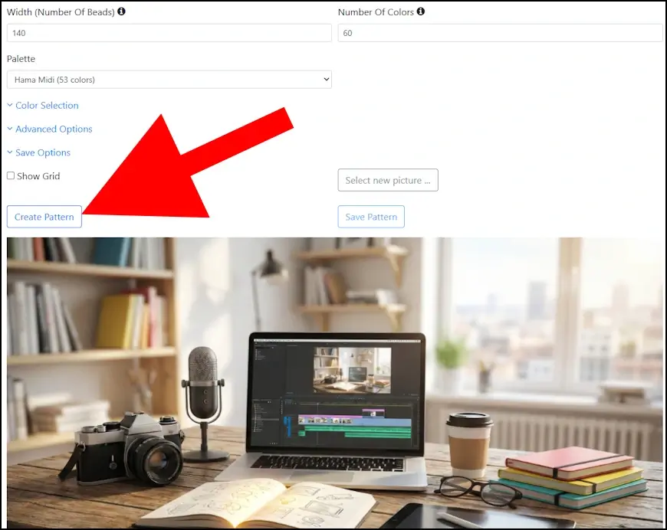Viewport: 667px width, 530px height.
Task: Click the info icon next to Width
Action: coord(121,11)
